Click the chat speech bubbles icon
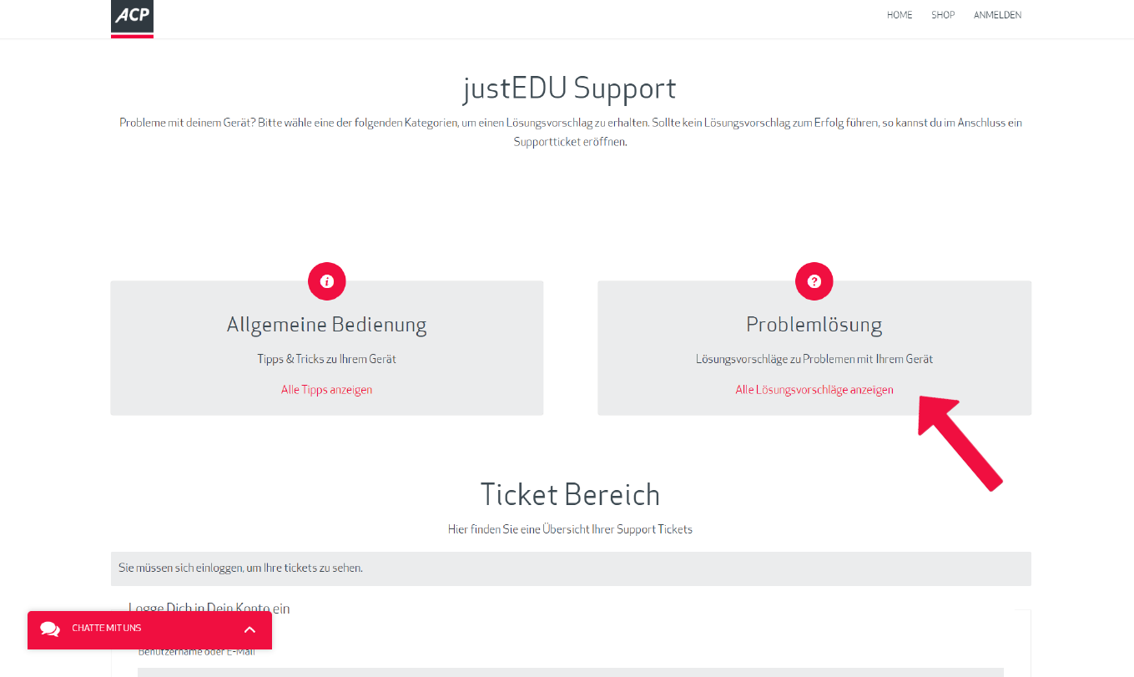The height and width of the screenshot is (677, 1134). pyautogui.click(x=50, y=629)
